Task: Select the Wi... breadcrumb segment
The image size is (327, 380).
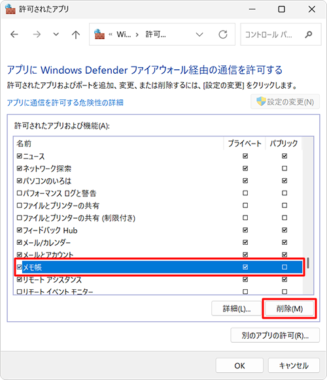Action: [x=124, y=35]
